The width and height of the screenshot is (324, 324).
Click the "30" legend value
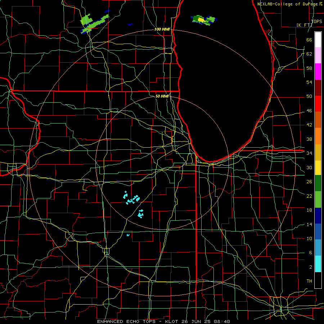[309, 167]
